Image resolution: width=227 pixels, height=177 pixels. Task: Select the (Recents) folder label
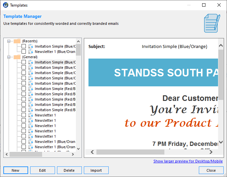[x=30, y=41]
